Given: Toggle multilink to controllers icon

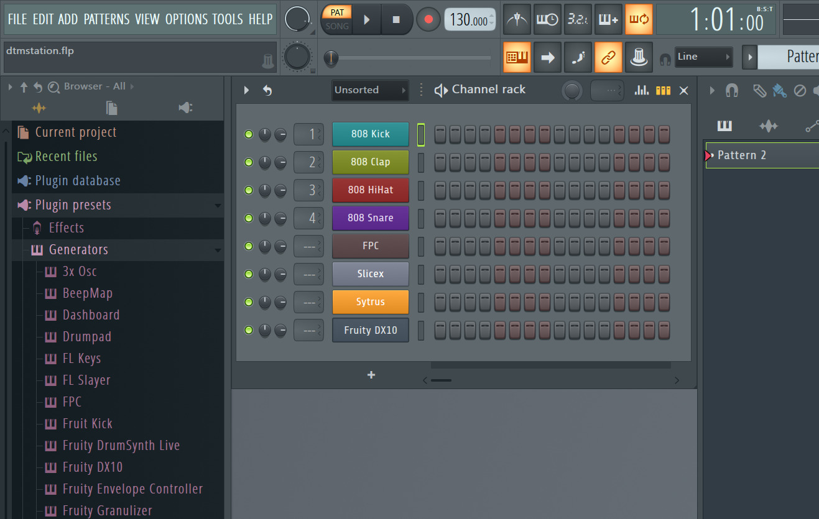Looking at the screenshot, I should click(639, 57).
